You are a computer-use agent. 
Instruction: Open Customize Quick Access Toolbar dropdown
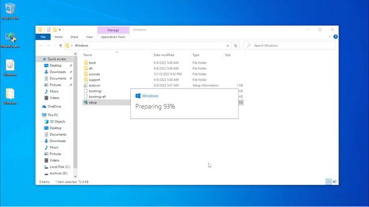click(60, 29)
